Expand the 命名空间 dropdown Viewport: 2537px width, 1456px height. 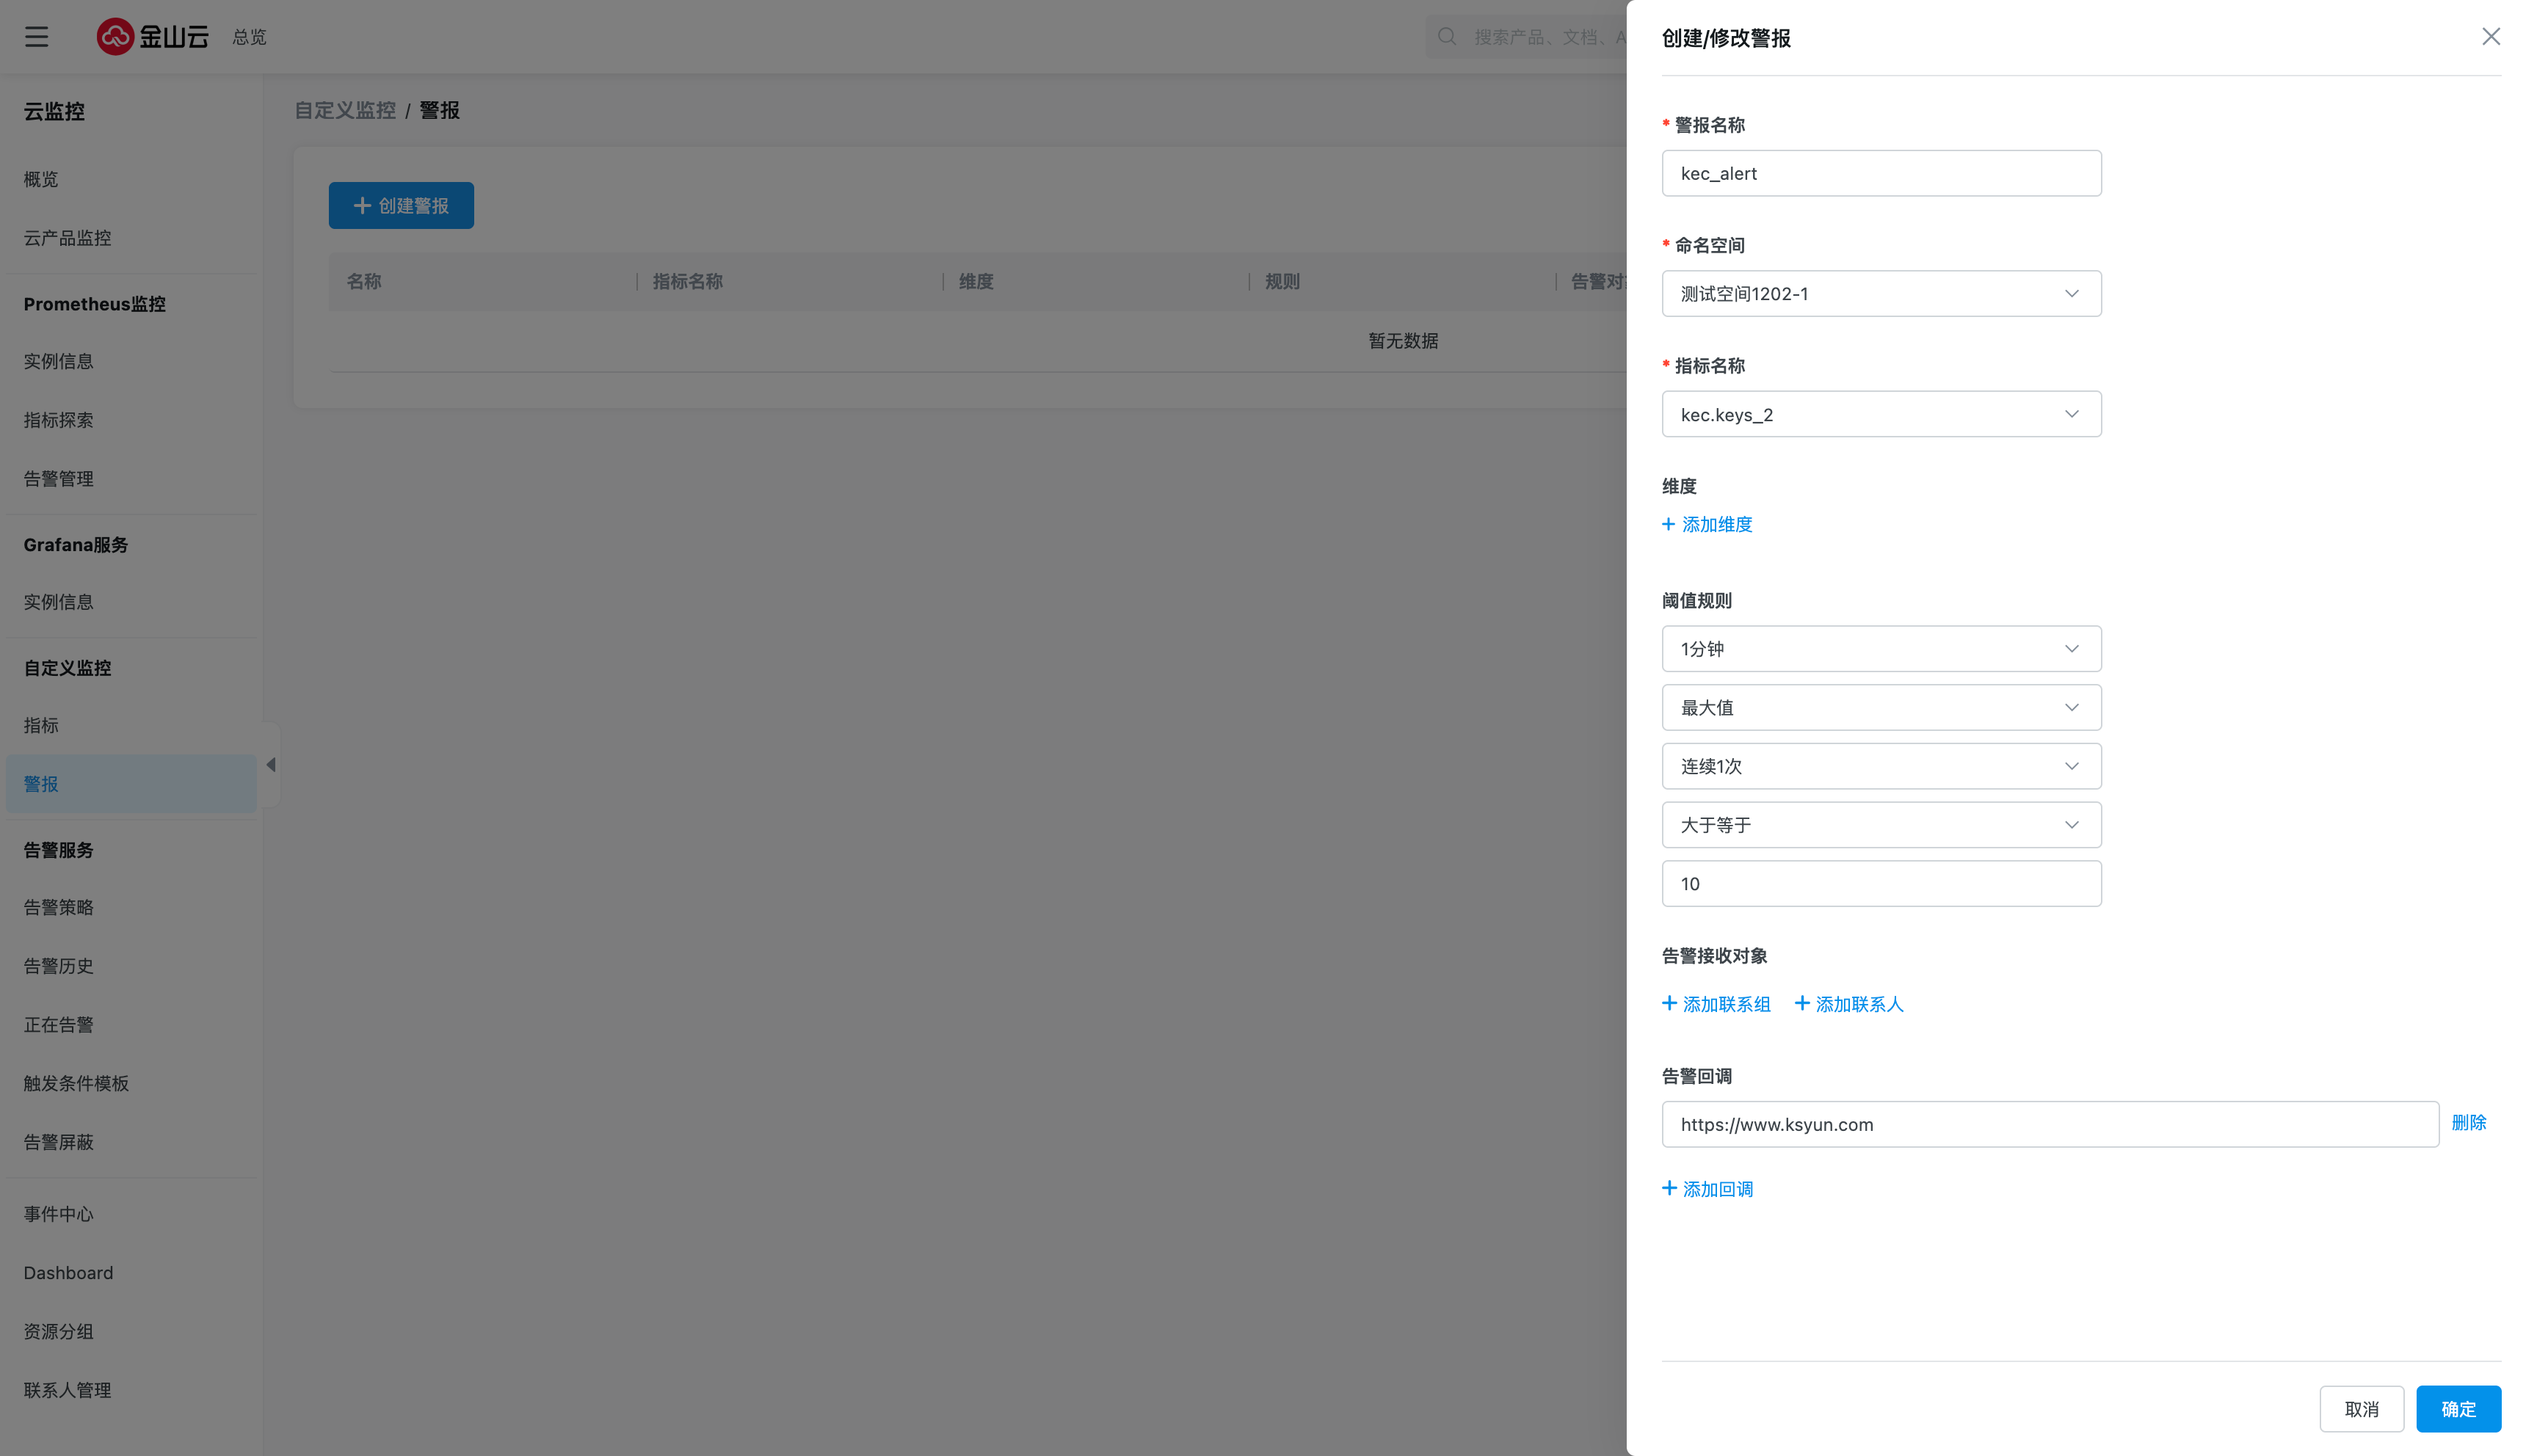click(1881, 294)
